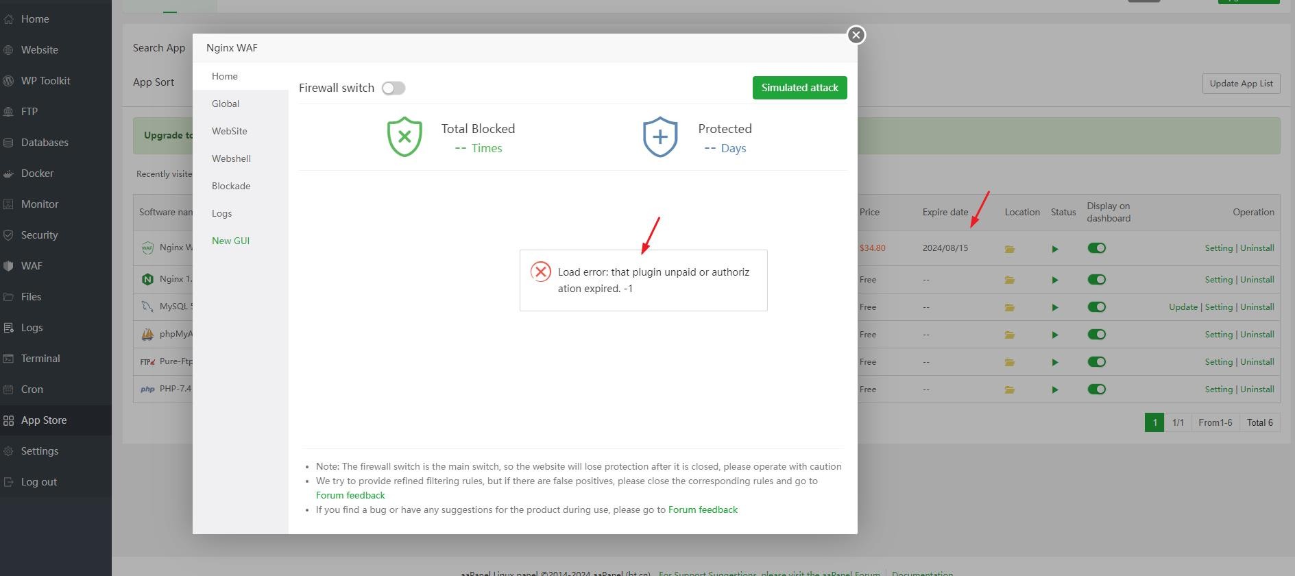The image size is (1295, 576).
Task: Open the New GUI link in the dialog sidebar
Action: pyautogui.click(x=230, y=241)
